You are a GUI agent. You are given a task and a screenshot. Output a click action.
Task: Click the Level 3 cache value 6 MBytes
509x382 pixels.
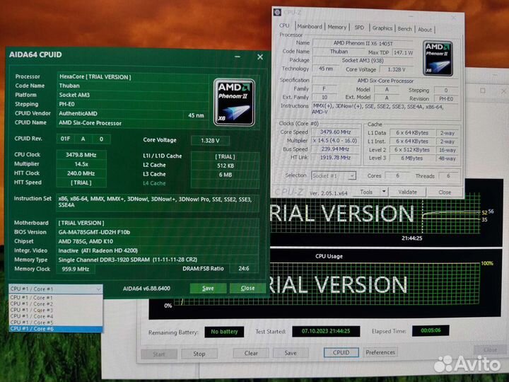point(411,158)
